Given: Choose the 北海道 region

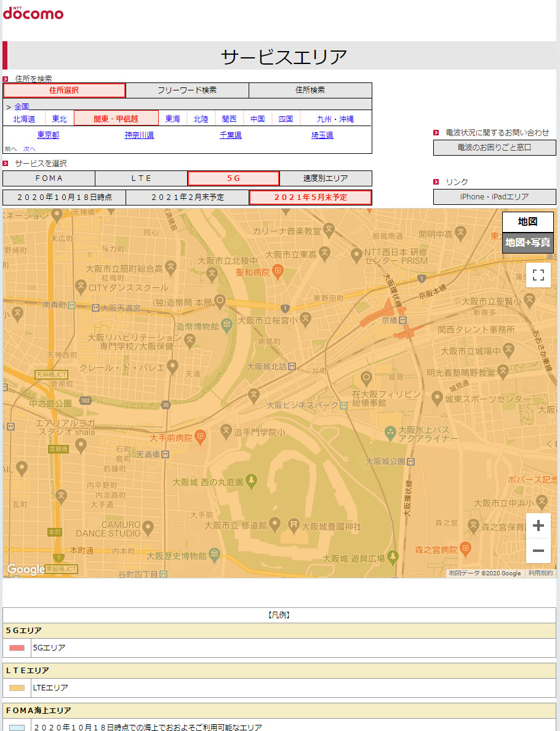Looking at the screenshot, I should click(x=24, y=119).
